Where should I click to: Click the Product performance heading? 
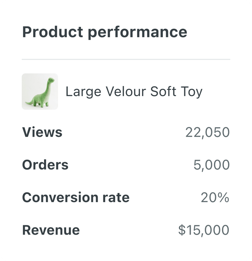click(x=105, y=31)
